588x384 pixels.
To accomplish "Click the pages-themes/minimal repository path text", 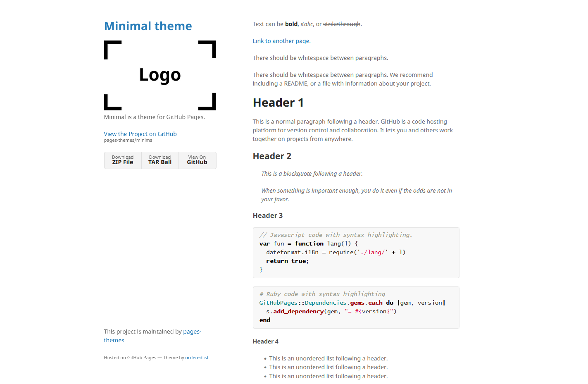I will tap(129, 141).
